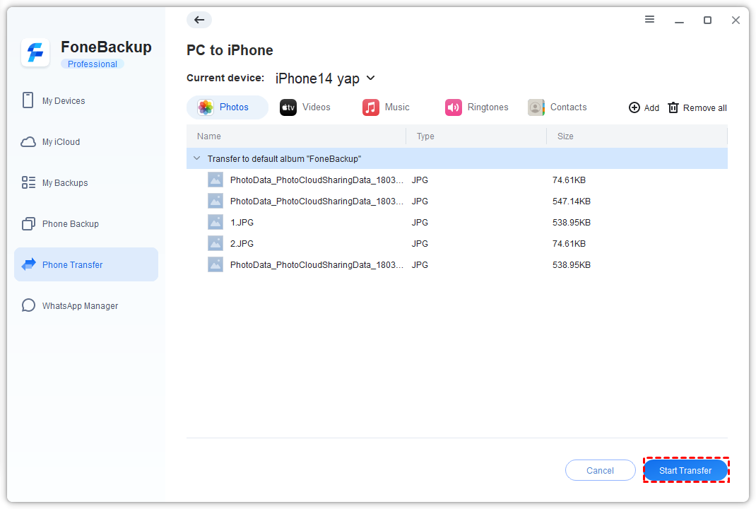Open the hamburger menu icon
The height and width of the screenshot is (509, 756).
(649, 19)
